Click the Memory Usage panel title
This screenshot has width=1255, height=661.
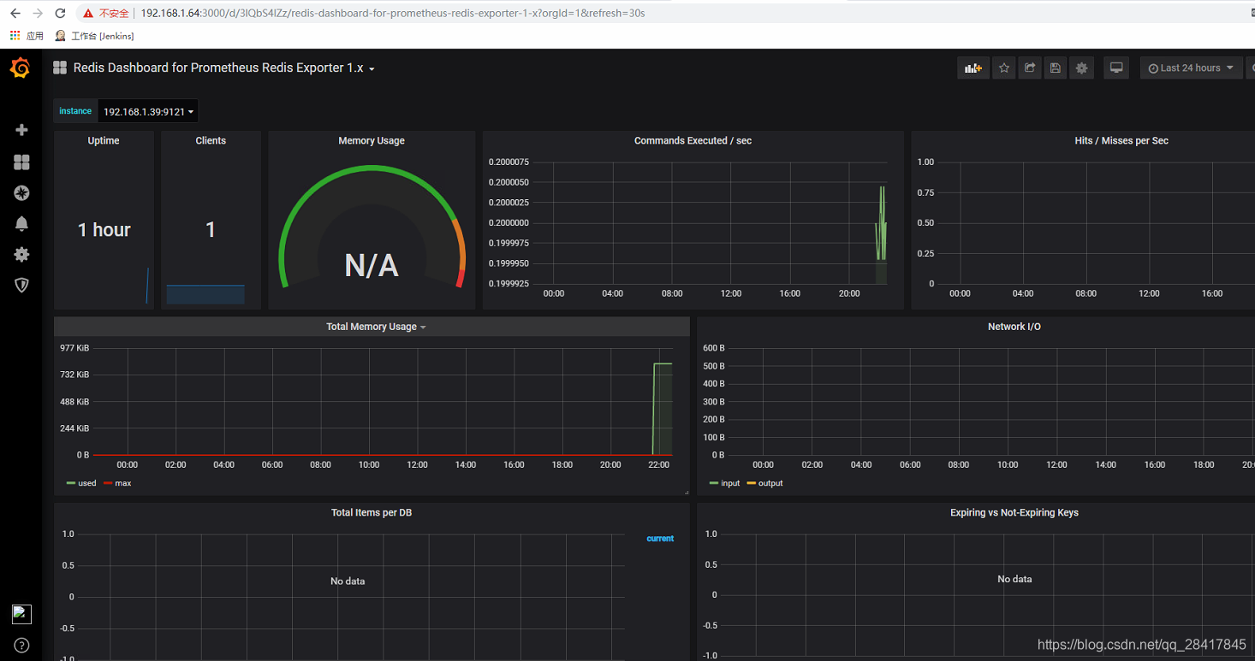click(x=372, y=141)
